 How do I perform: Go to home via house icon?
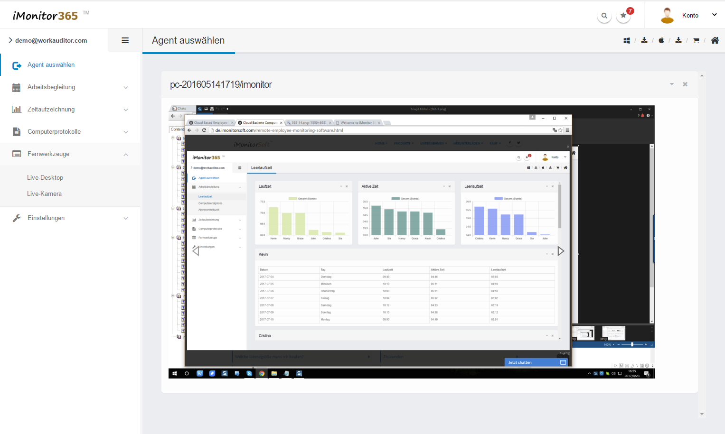click(715, 41)
